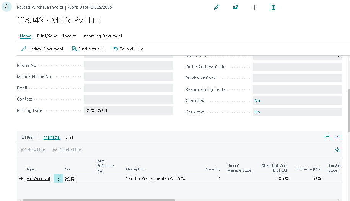Click the Find entries... button
350x201 pixels.
click(89, 49)
